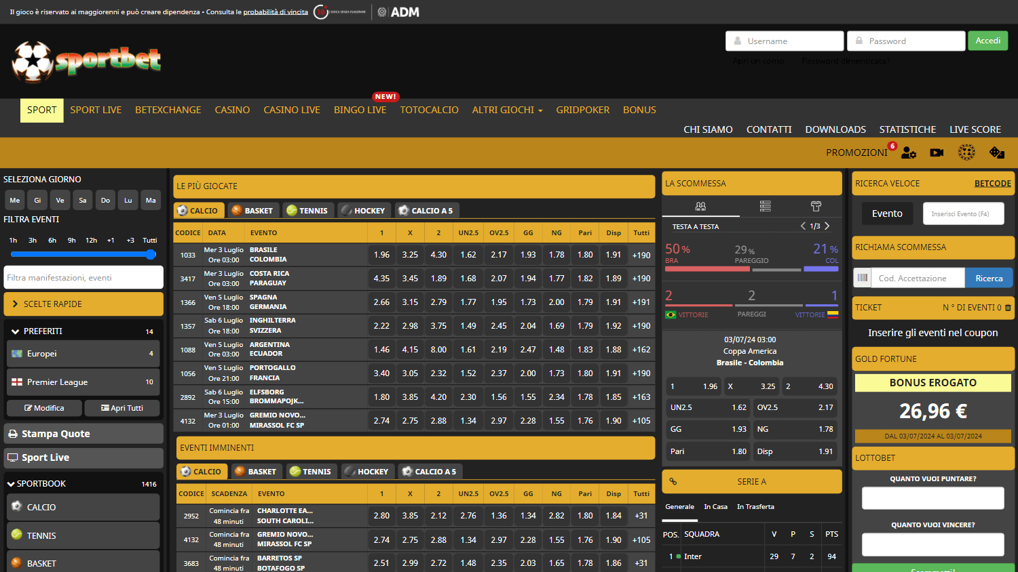Set time filter to 6h label

(52, 241)
